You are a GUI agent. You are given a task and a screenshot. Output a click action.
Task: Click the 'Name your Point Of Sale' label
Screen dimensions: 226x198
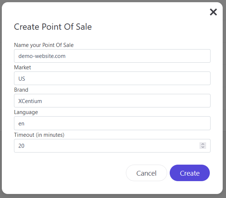tap(44, 45)
